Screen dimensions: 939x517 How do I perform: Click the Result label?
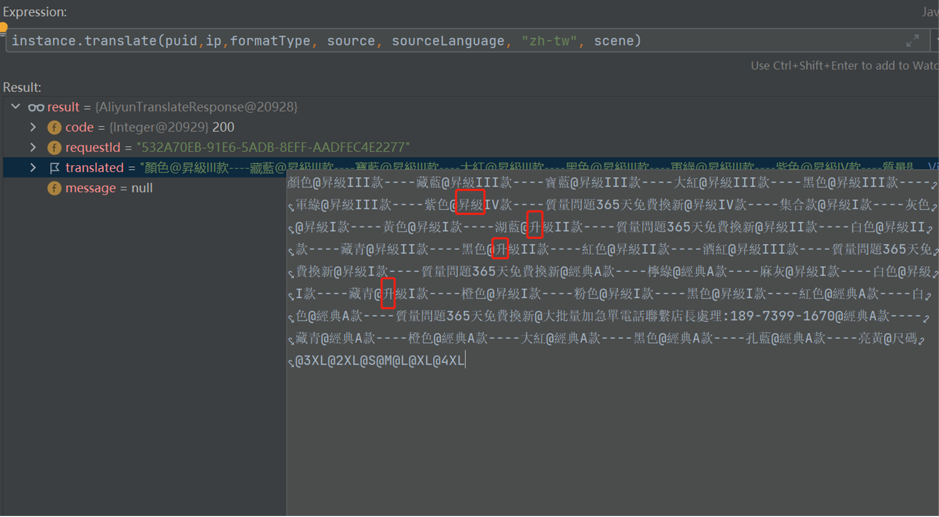coord(22,87)
